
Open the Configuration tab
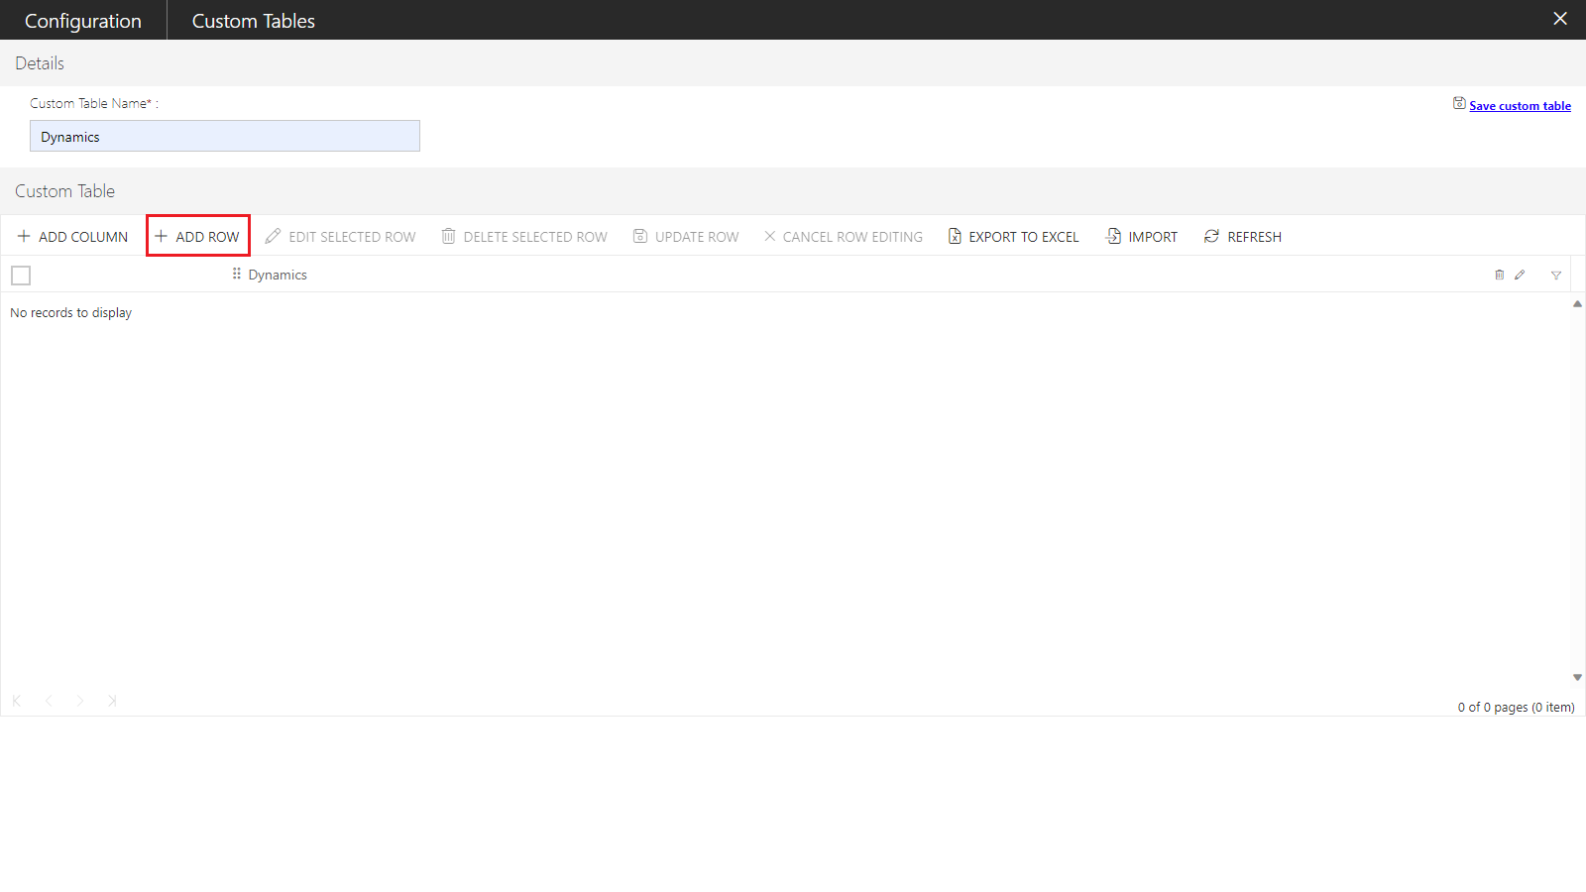click(x=83, y=21)
